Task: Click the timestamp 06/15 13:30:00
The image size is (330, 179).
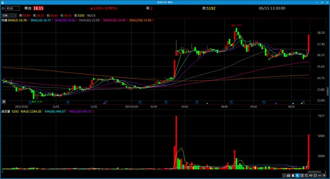Action: coord(272,8)
